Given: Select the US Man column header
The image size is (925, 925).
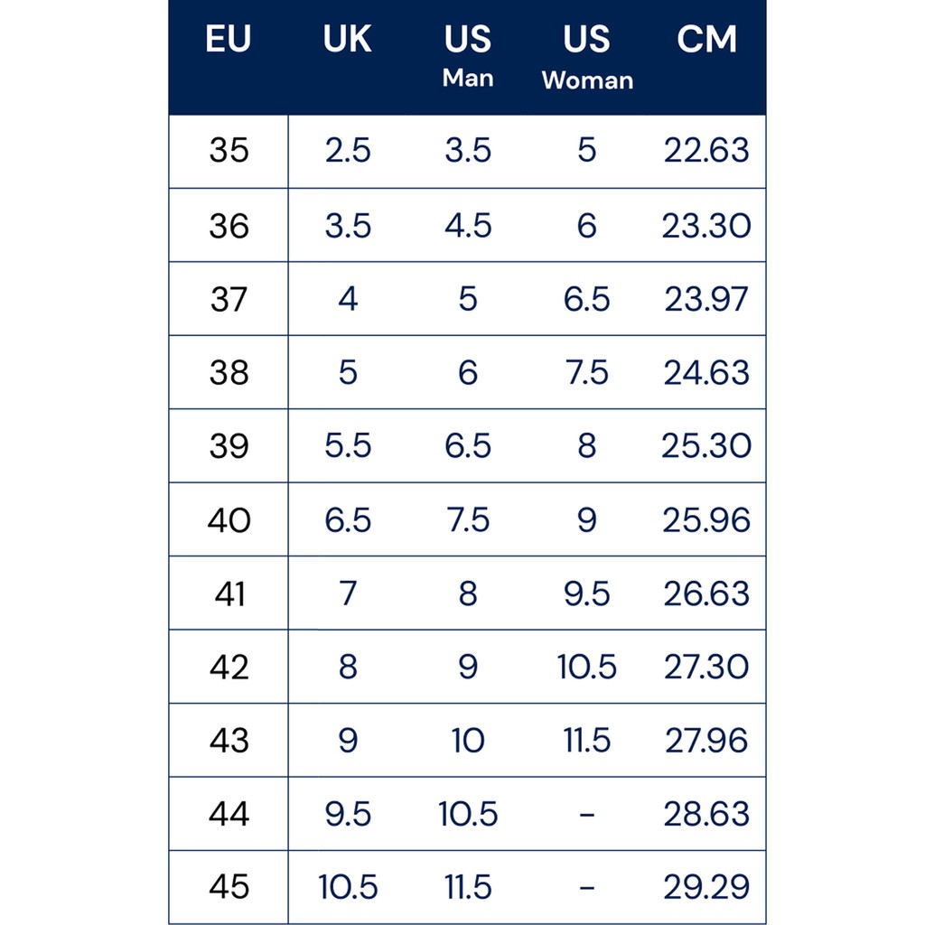Looking at the screenshot, I should (468, 54).
